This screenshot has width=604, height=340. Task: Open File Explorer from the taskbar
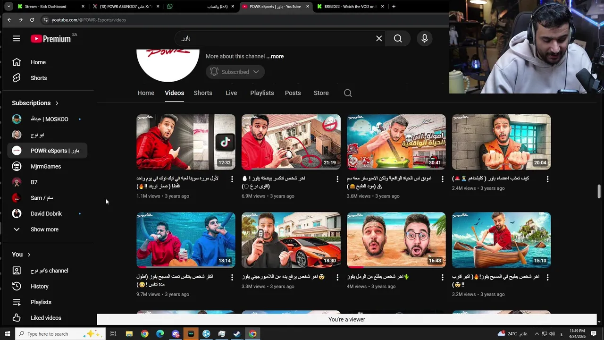coord(129,334)
